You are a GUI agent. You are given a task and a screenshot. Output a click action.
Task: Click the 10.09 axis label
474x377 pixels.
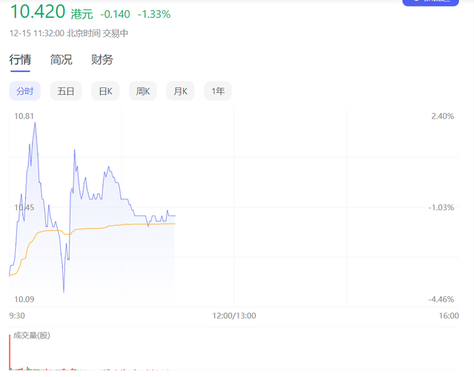tap(24, 299)
